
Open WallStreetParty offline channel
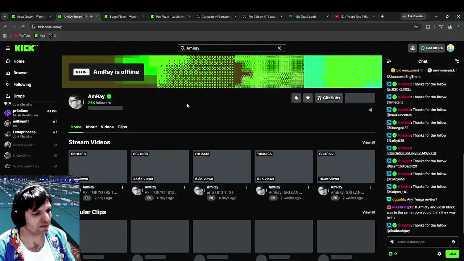(x=31, y=166)
